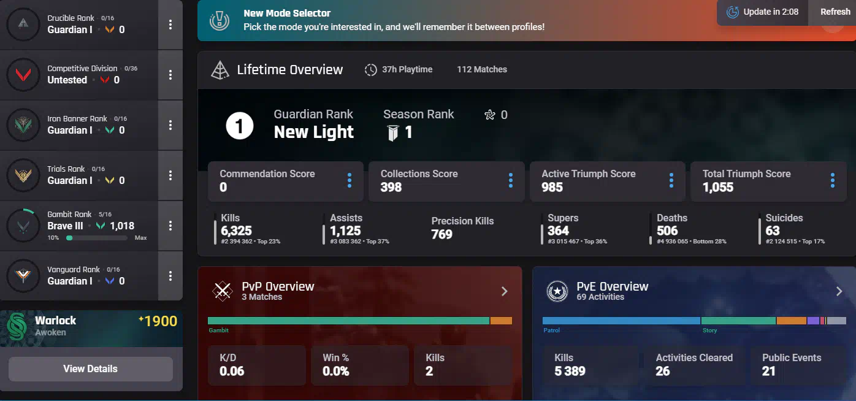Click the Lifetime Overview pyramid icon

[x=220, y=70]
